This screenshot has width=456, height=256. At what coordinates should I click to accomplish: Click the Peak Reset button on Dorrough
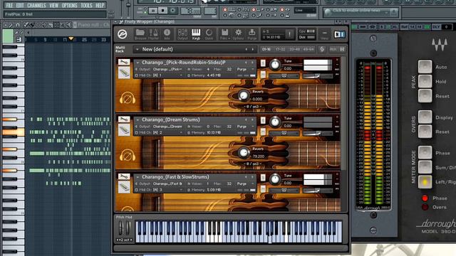pyautogui.click(x=425, y=96)
